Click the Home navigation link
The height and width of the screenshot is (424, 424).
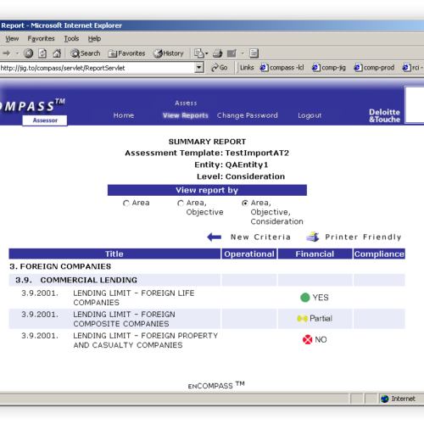click(124, 115)
